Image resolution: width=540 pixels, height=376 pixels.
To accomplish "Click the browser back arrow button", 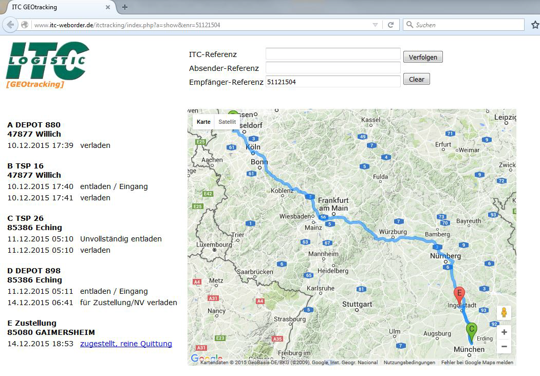I will point(10,25).
